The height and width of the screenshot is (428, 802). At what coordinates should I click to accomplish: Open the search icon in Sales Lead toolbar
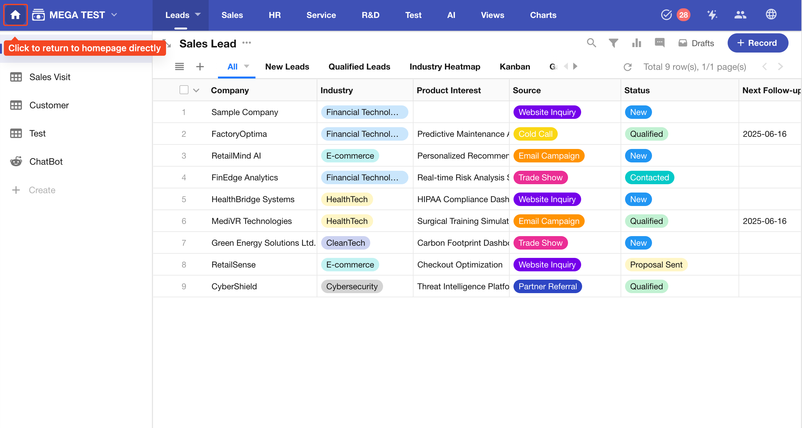pyautogui.click(x=591, y=43)
